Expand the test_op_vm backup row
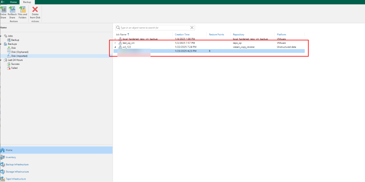The height and width of the screenshot is (182, 365). (115, 43)
